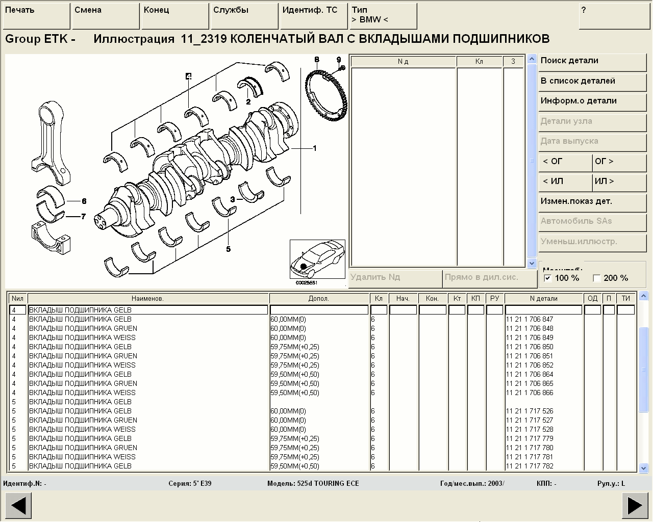Click the down arrow of selection list scrollbar
This screenshot has width=653, height=522.
click(x=532, y=264)
